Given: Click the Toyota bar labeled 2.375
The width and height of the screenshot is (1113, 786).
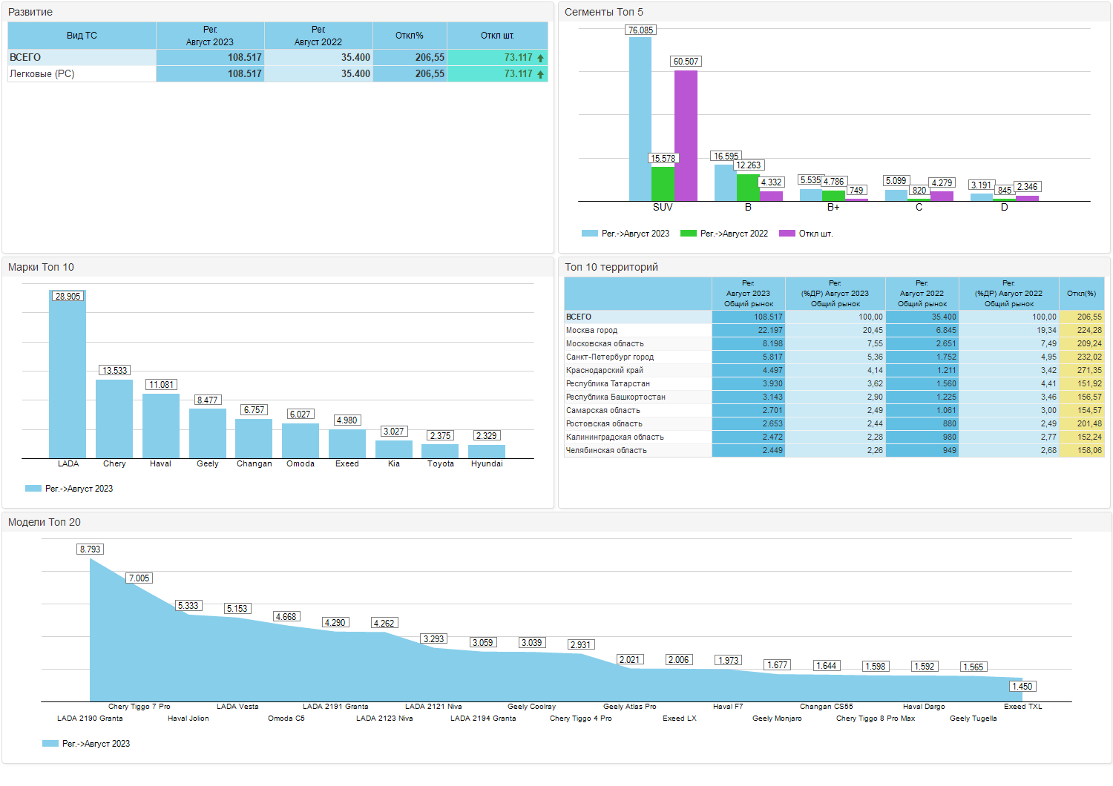Looking at the screenshot, I should coord(440,451).
